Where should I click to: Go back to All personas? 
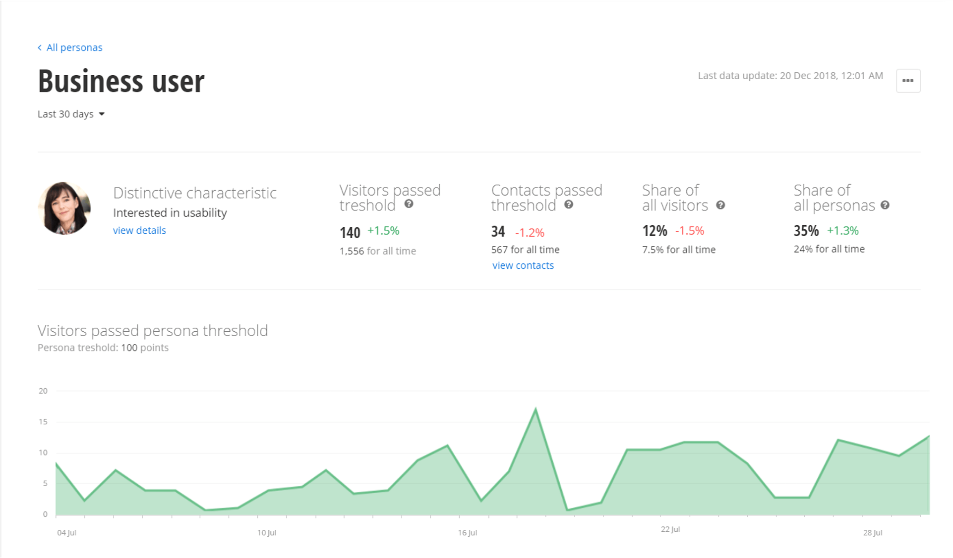pos(74,48)
